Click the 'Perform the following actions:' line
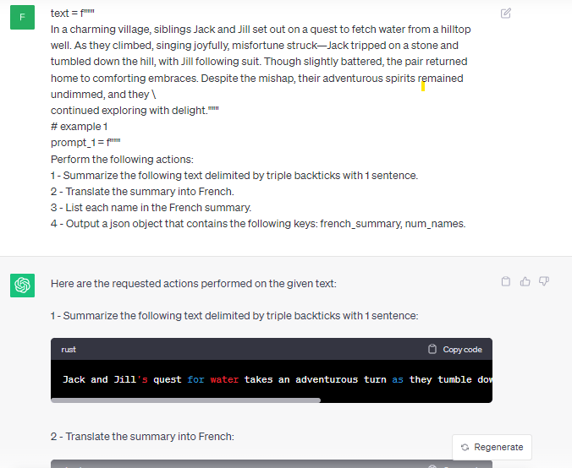This screenshot has height=468, width=572. (122, 160)
